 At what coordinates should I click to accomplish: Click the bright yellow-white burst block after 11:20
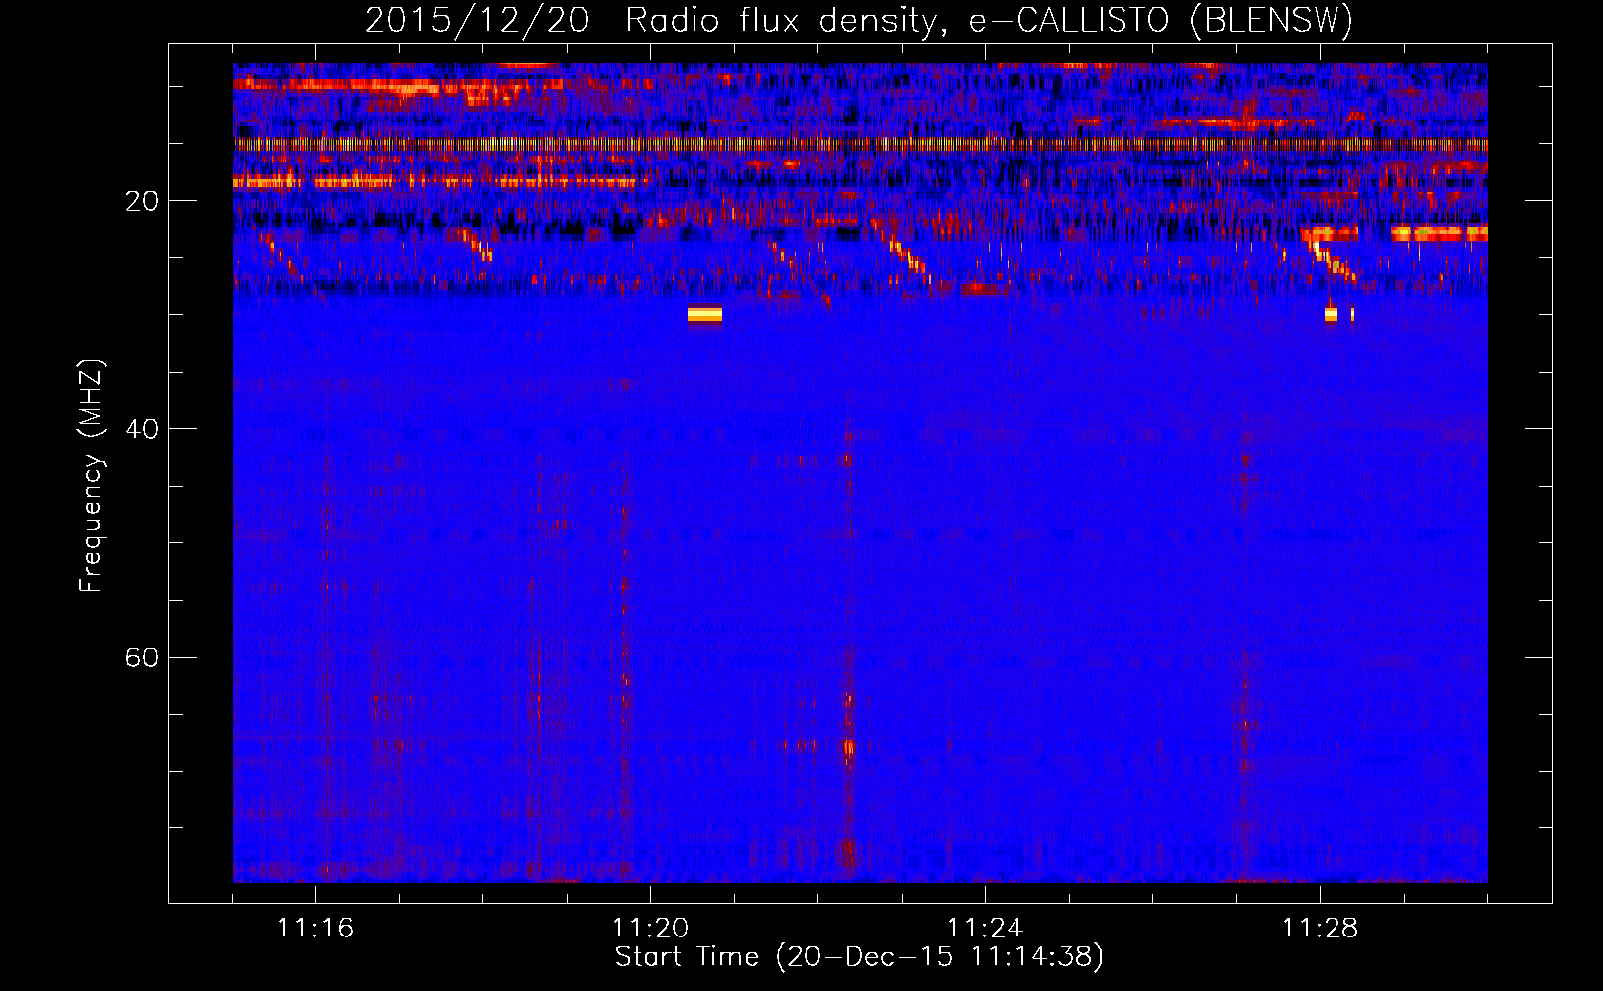[x=704, y=314]
